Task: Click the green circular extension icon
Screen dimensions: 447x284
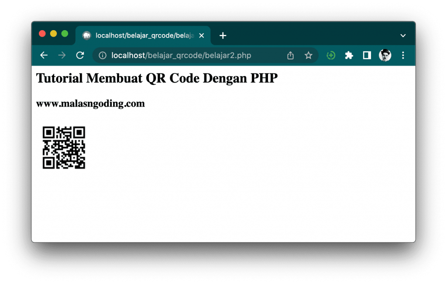Action: 331,55
